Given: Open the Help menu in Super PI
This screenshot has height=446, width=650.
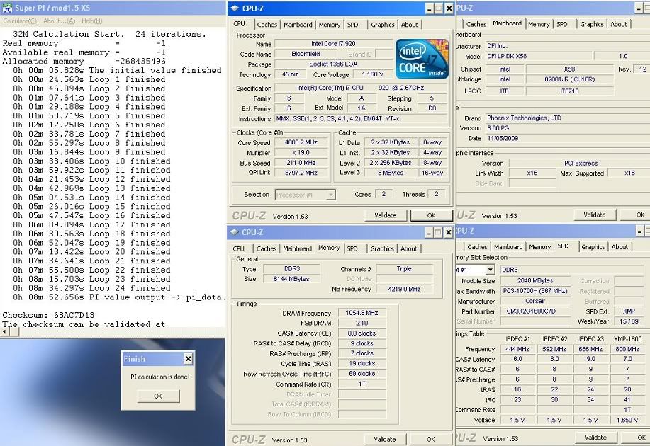Looking at the screenshot, I should coord(91,21).
